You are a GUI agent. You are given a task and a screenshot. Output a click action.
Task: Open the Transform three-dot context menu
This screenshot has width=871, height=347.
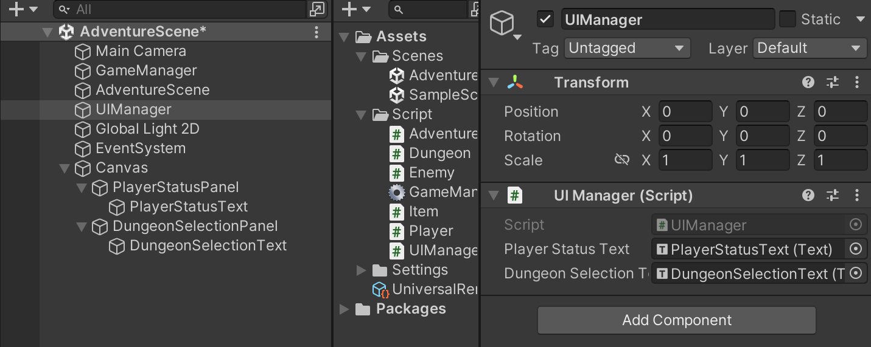[x=857, y=83]
